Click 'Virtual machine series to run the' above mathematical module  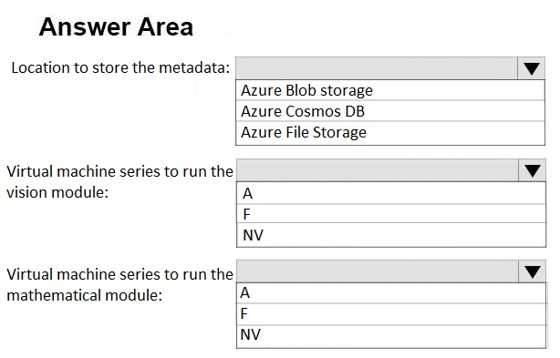[119, 274]
